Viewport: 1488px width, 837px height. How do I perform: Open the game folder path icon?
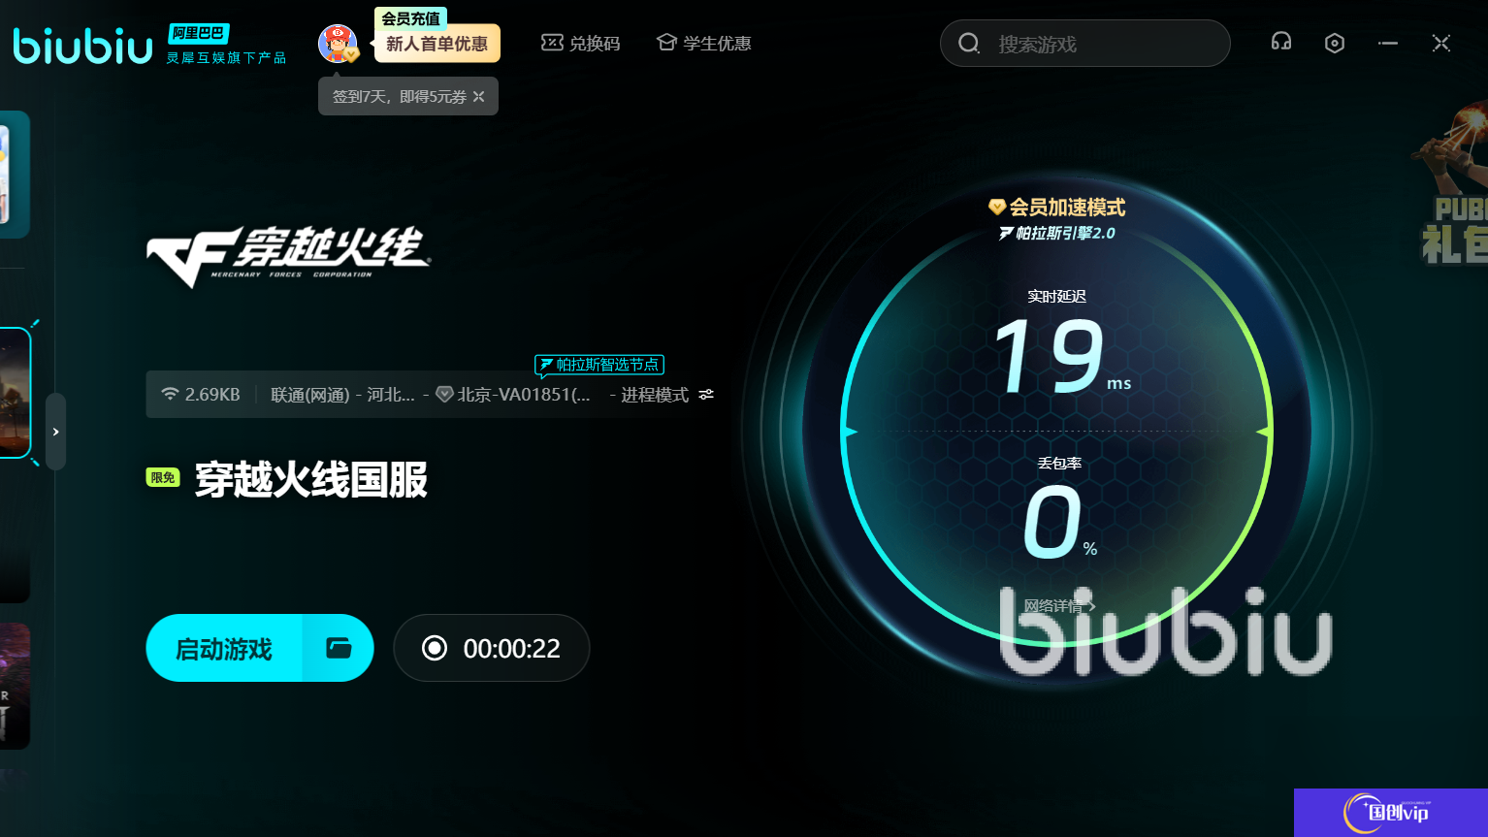[339, 648]
